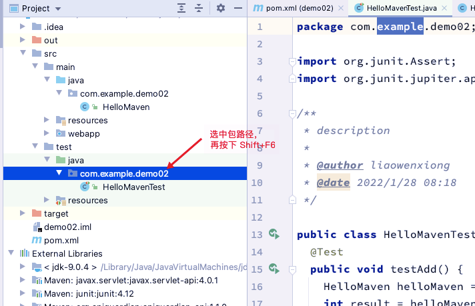The height and width of the screenshot is (306, 475).
Task: Click the Maven icon beside pom.xml
Action: (37, 240)
